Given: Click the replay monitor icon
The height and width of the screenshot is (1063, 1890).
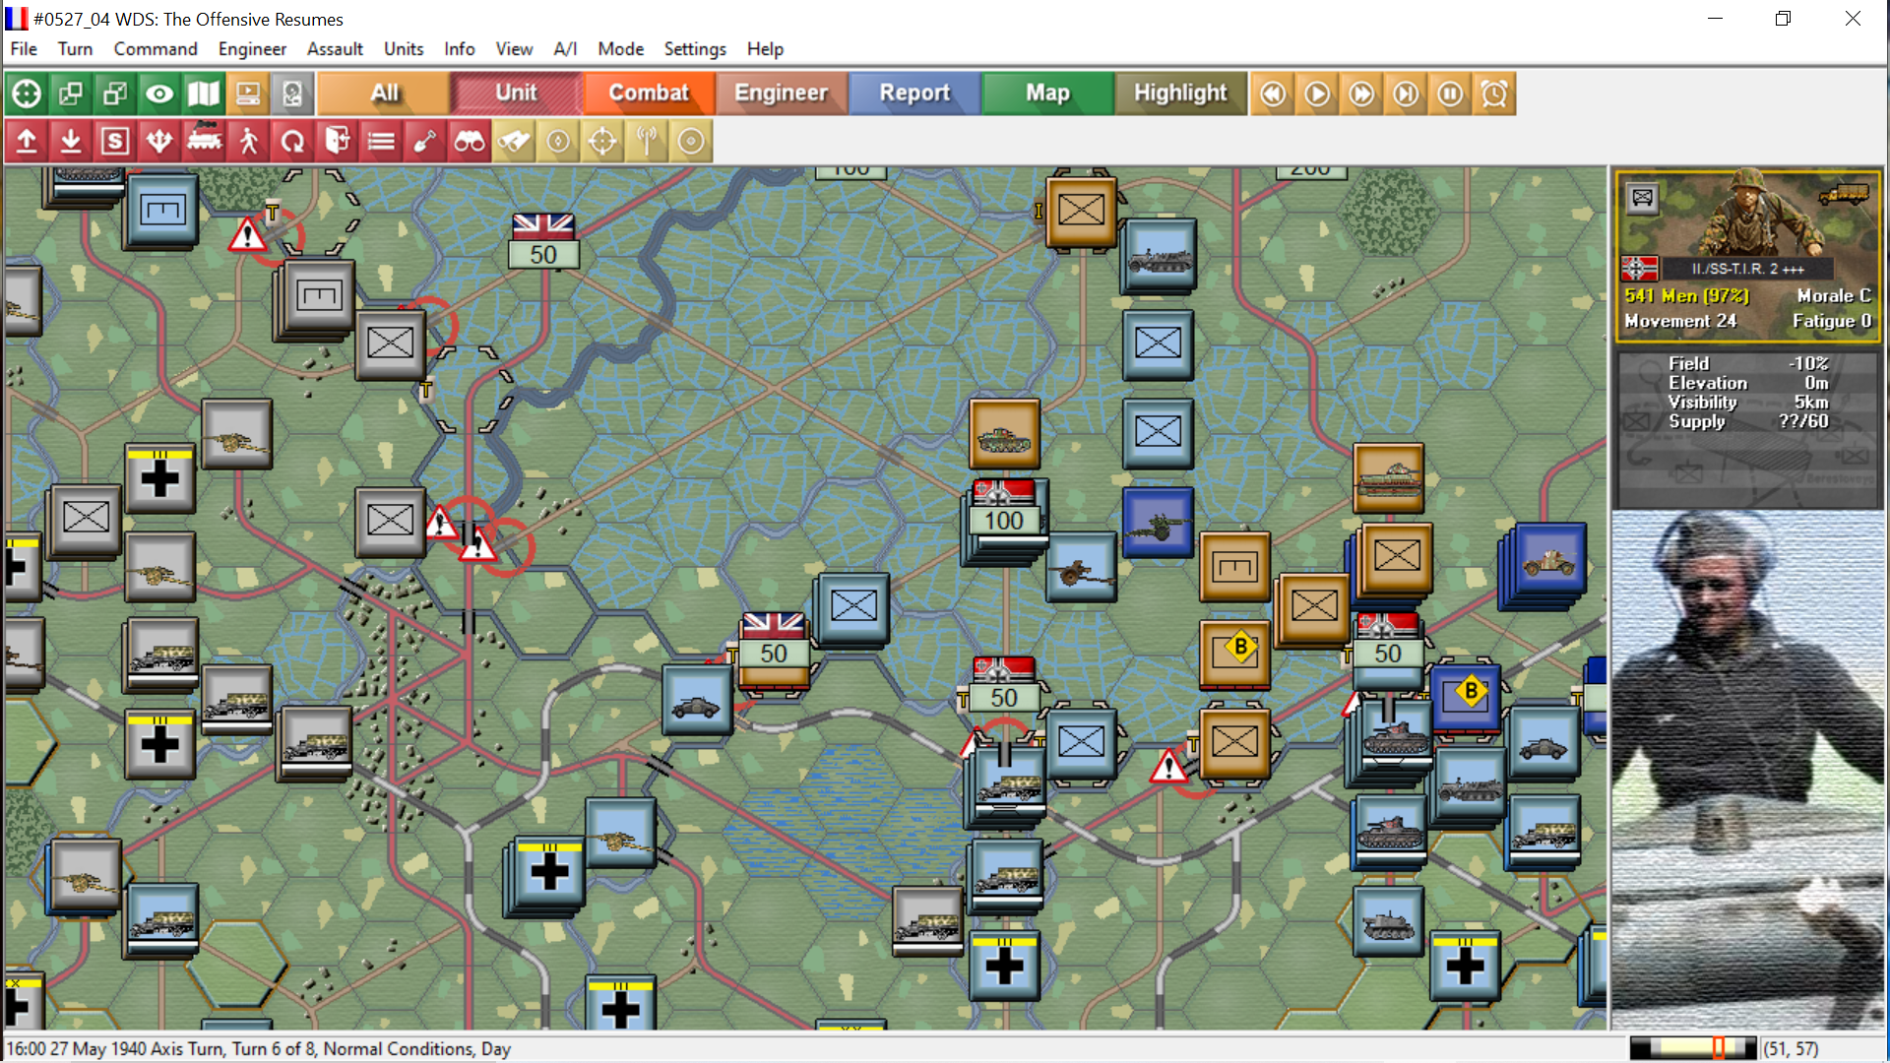Looking at the screenshot, I should [248, 94].
